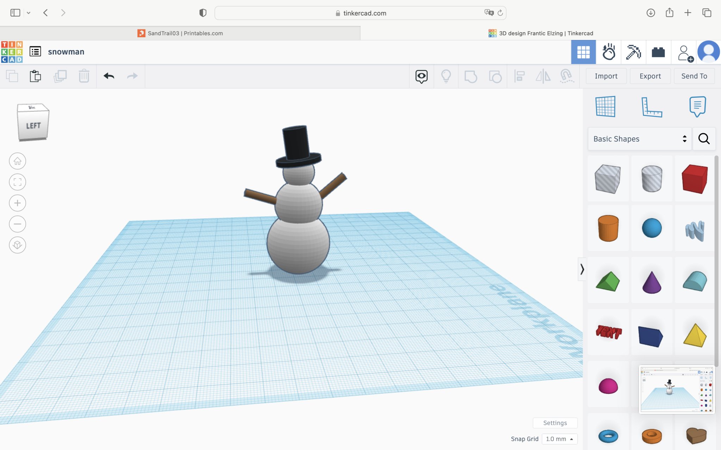Switch to Blocks mode with the pickaxe icon
This screenshot has width=721, height=450.
[x=633, y=52]
